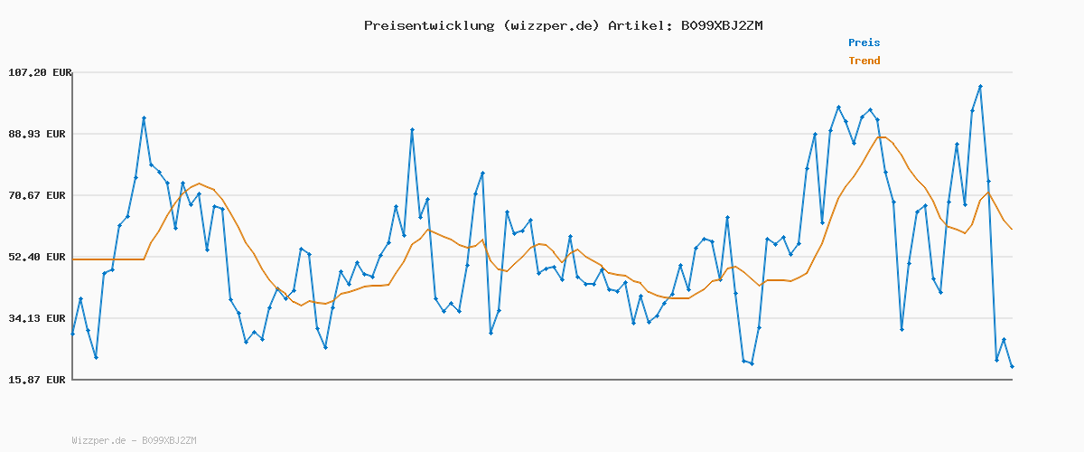Click (wizzper.de) in the chart title

tap(550, 25)
